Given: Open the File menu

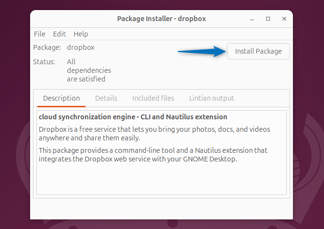Looking at the screenshot, I should pos(40,34).
